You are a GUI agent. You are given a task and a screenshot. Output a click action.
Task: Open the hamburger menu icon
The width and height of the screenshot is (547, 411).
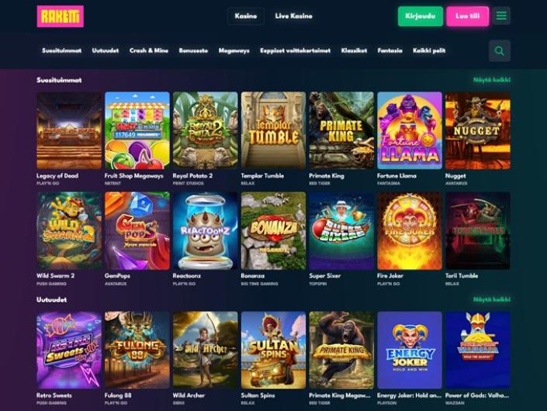(x=501, y=16)
